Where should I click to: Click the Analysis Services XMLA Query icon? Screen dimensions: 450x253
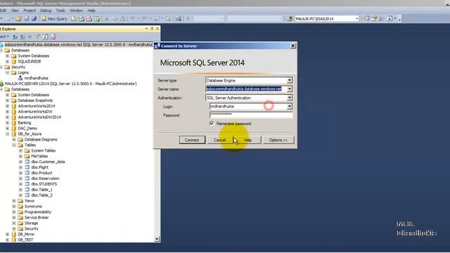click(x=97, y=19)
